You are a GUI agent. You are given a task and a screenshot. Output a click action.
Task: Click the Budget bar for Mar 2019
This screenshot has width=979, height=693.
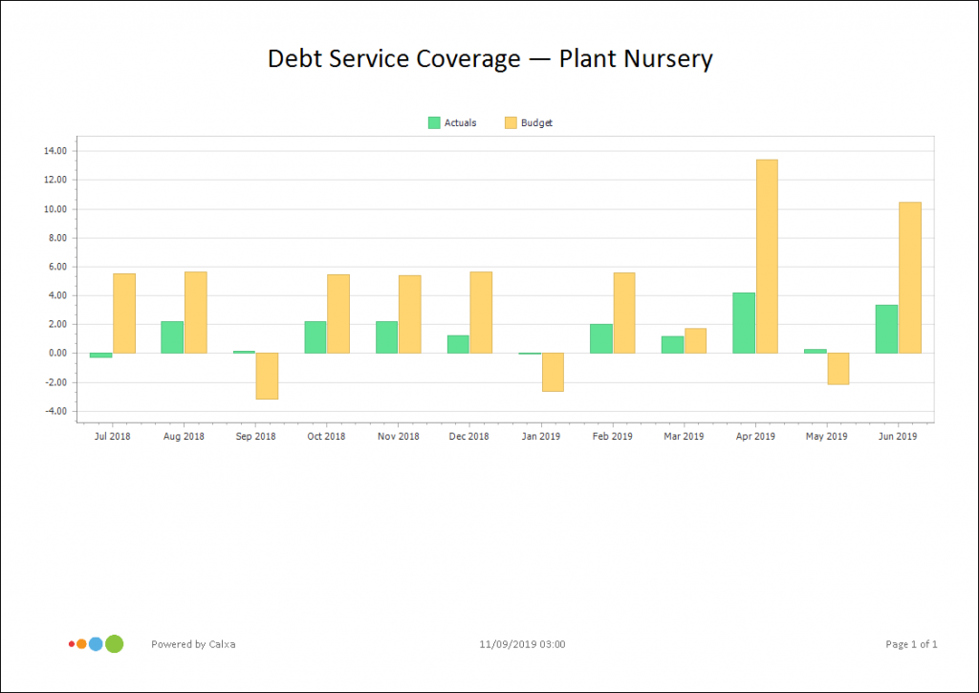click(x=695, y=341)
